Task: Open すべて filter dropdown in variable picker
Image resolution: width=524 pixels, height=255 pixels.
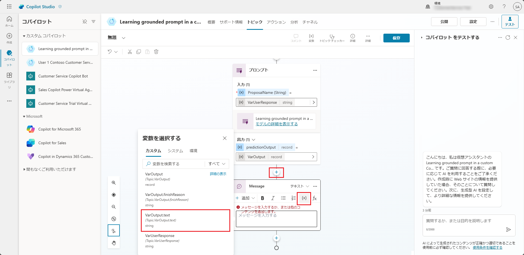Action: [217, 164]
